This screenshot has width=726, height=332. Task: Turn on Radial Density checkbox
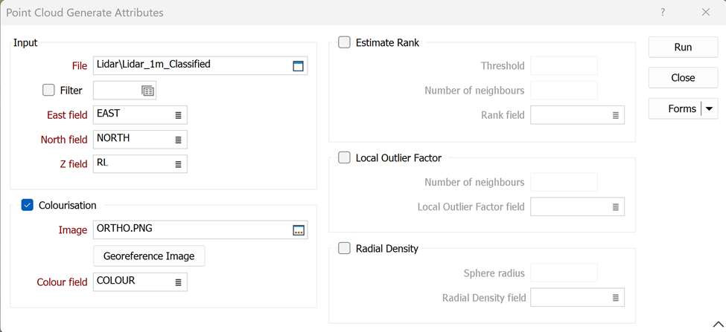(344, 248)
